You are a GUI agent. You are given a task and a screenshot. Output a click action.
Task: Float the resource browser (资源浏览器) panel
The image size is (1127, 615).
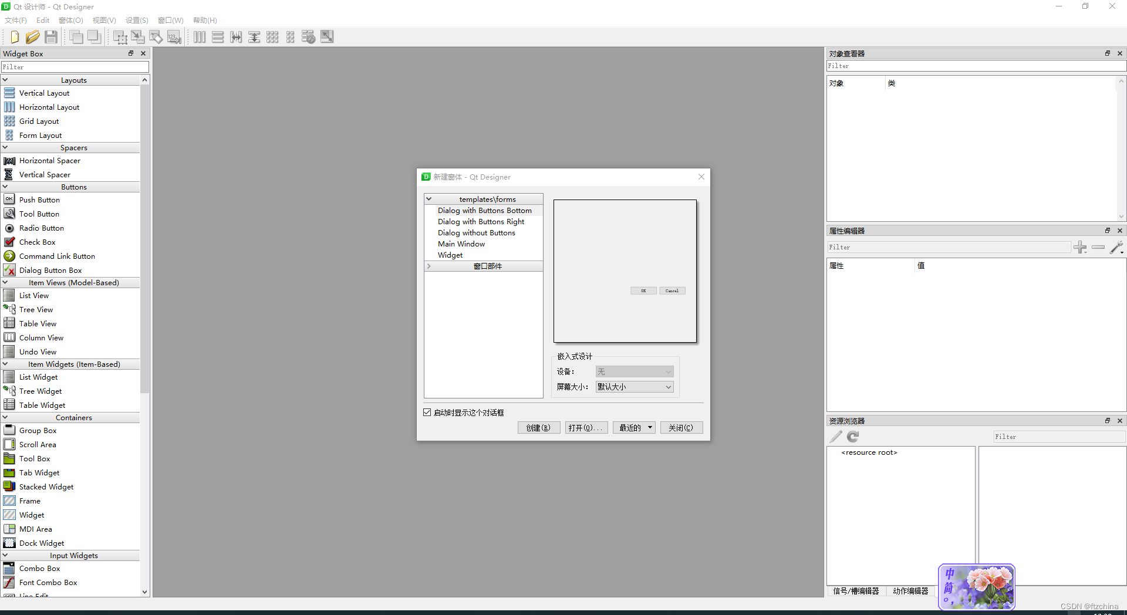pyautogui.click(x=1108, y=421)
